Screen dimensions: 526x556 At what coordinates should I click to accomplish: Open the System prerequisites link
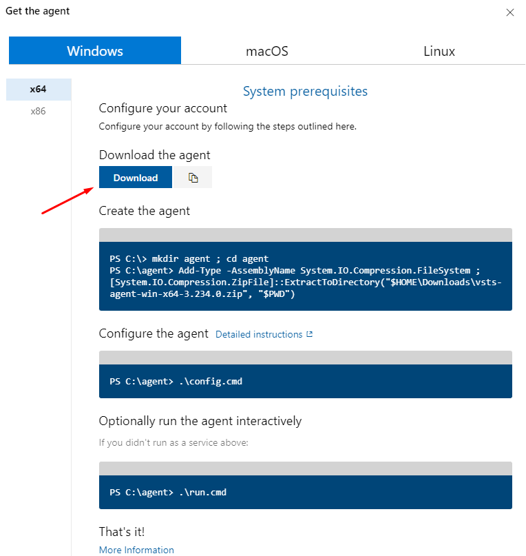[x=305, y=91]
